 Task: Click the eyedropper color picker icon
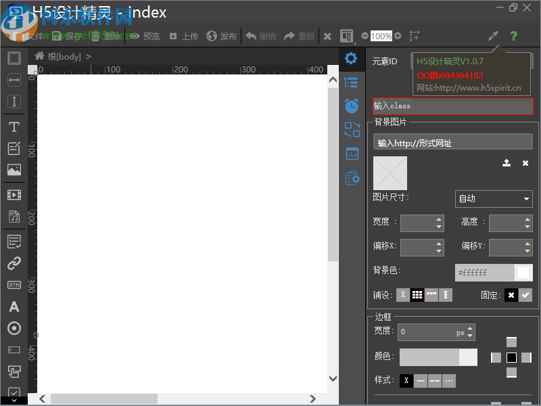494,36
